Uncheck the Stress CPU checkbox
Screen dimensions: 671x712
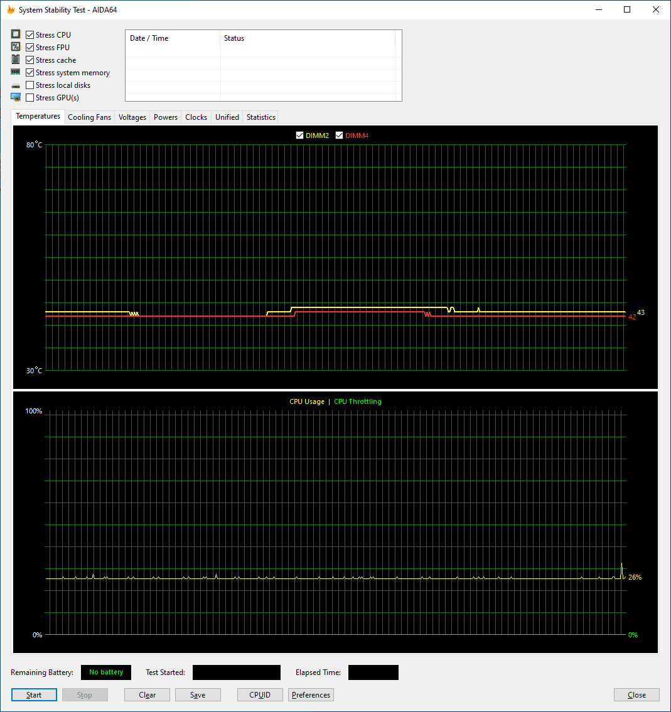click(30, 35)
